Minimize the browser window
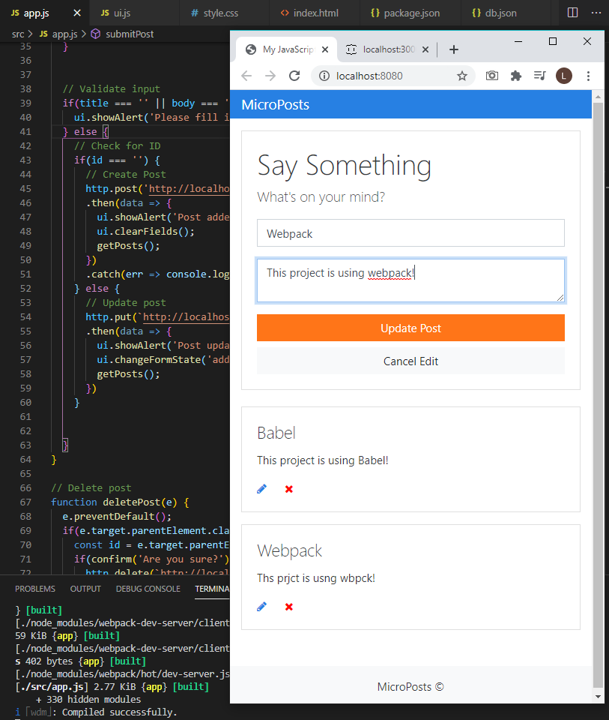Screen dimensions: 609x720 click(x=518, y=41)
